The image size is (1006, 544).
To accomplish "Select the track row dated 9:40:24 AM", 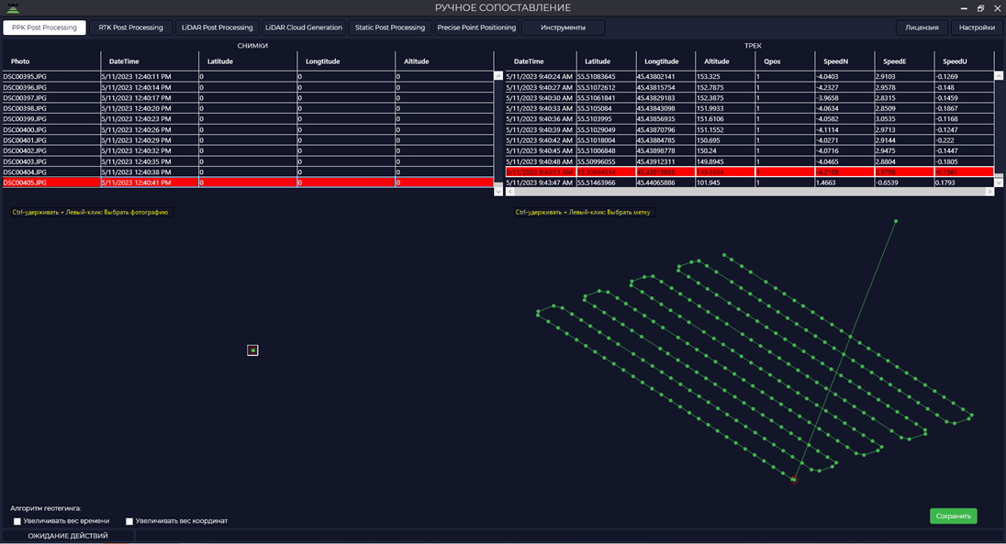I will pos(749,76).
